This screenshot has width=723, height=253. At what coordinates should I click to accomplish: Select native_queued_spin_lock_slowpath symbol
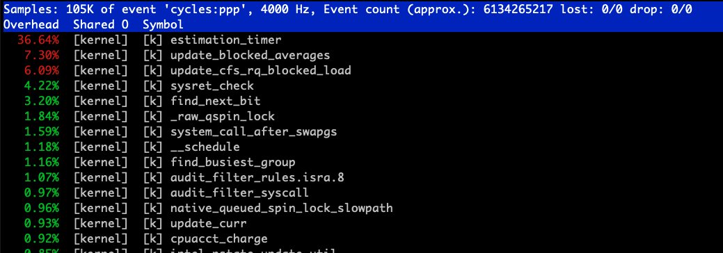281,209
